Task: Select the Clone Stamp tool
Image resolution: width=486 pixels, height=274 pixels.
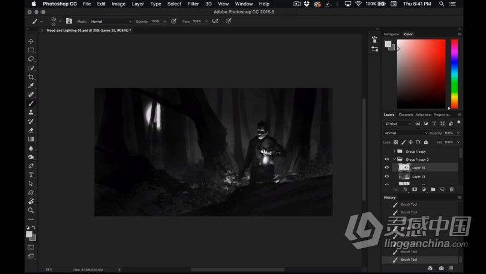Action: 31,112
